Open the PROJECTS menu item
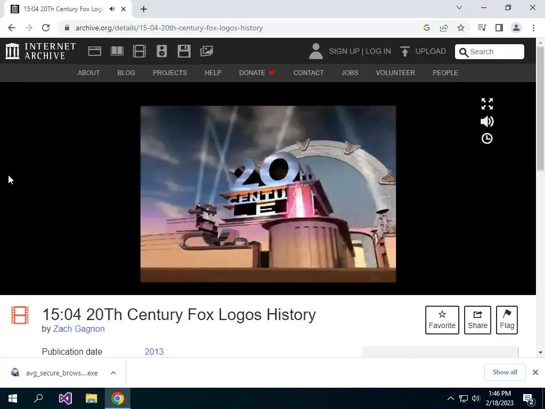This screenshot has height=409, width=545. [x=170, y=72]
